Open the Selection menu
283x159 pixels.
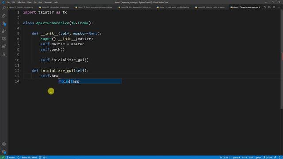[21, 2]
